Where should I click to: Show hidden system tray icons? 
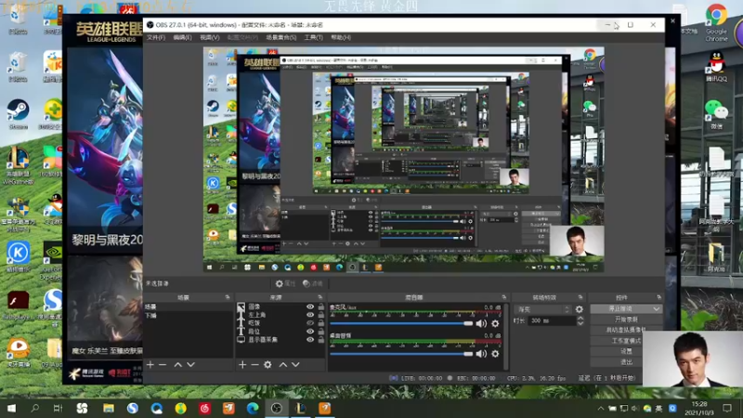click(600, 408)
